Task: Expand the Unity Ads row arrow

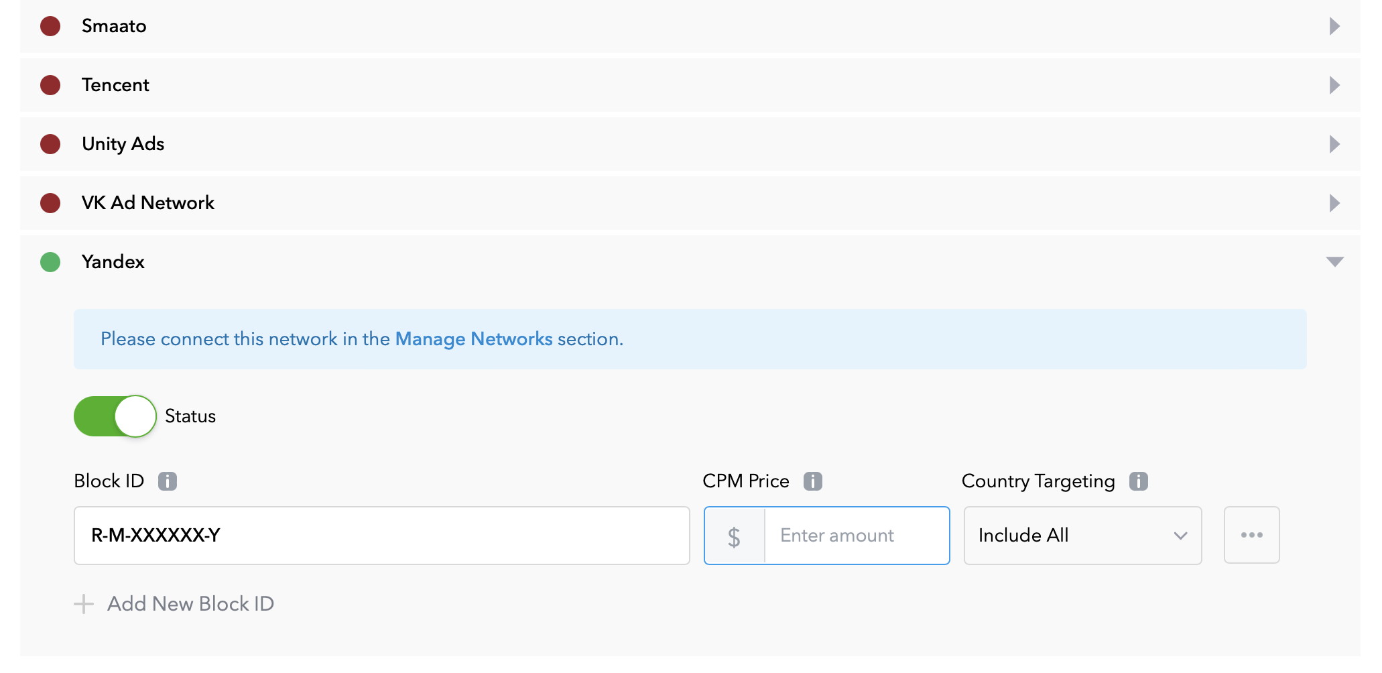Action: tap(1334, 144)
